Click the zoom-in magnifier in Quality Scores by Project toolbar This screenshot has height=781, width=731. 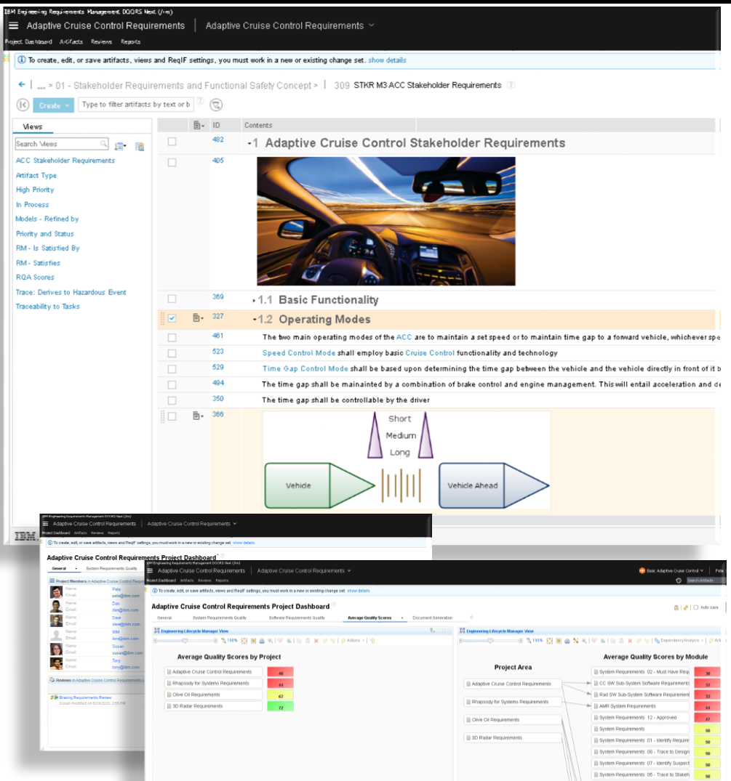[x=271, y=641]
